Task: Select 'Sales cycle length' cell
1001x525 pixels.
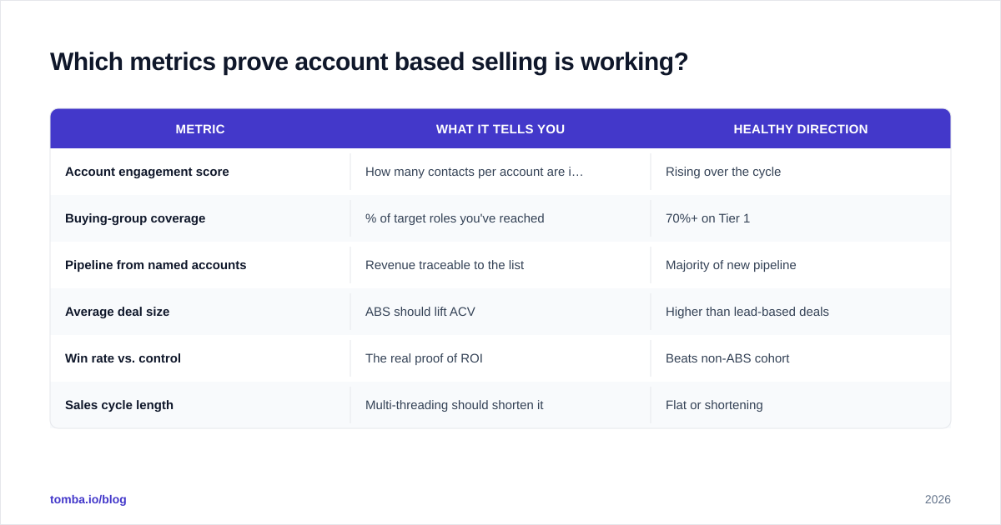Action: pyautogui.click(x=200, y=405)
